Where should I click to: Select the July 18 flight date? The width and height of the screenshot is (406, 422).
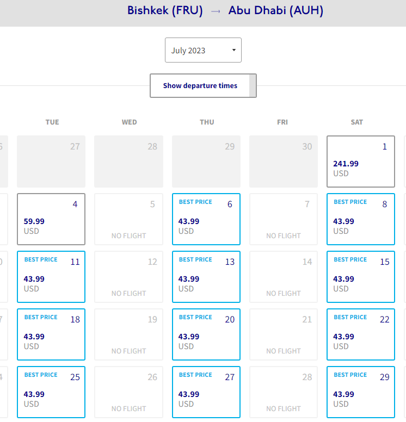pos(51,334)
